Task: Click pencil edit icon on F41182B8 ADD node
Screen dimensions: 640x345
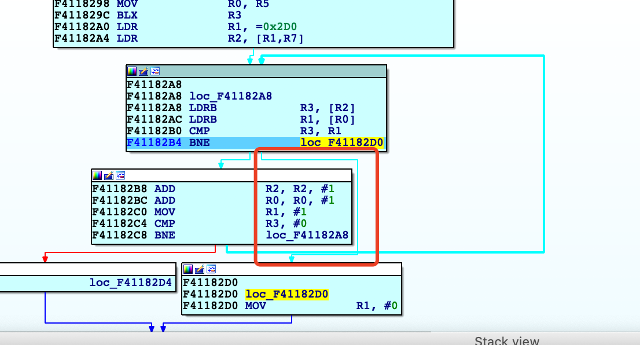Action: coord(109,175)
